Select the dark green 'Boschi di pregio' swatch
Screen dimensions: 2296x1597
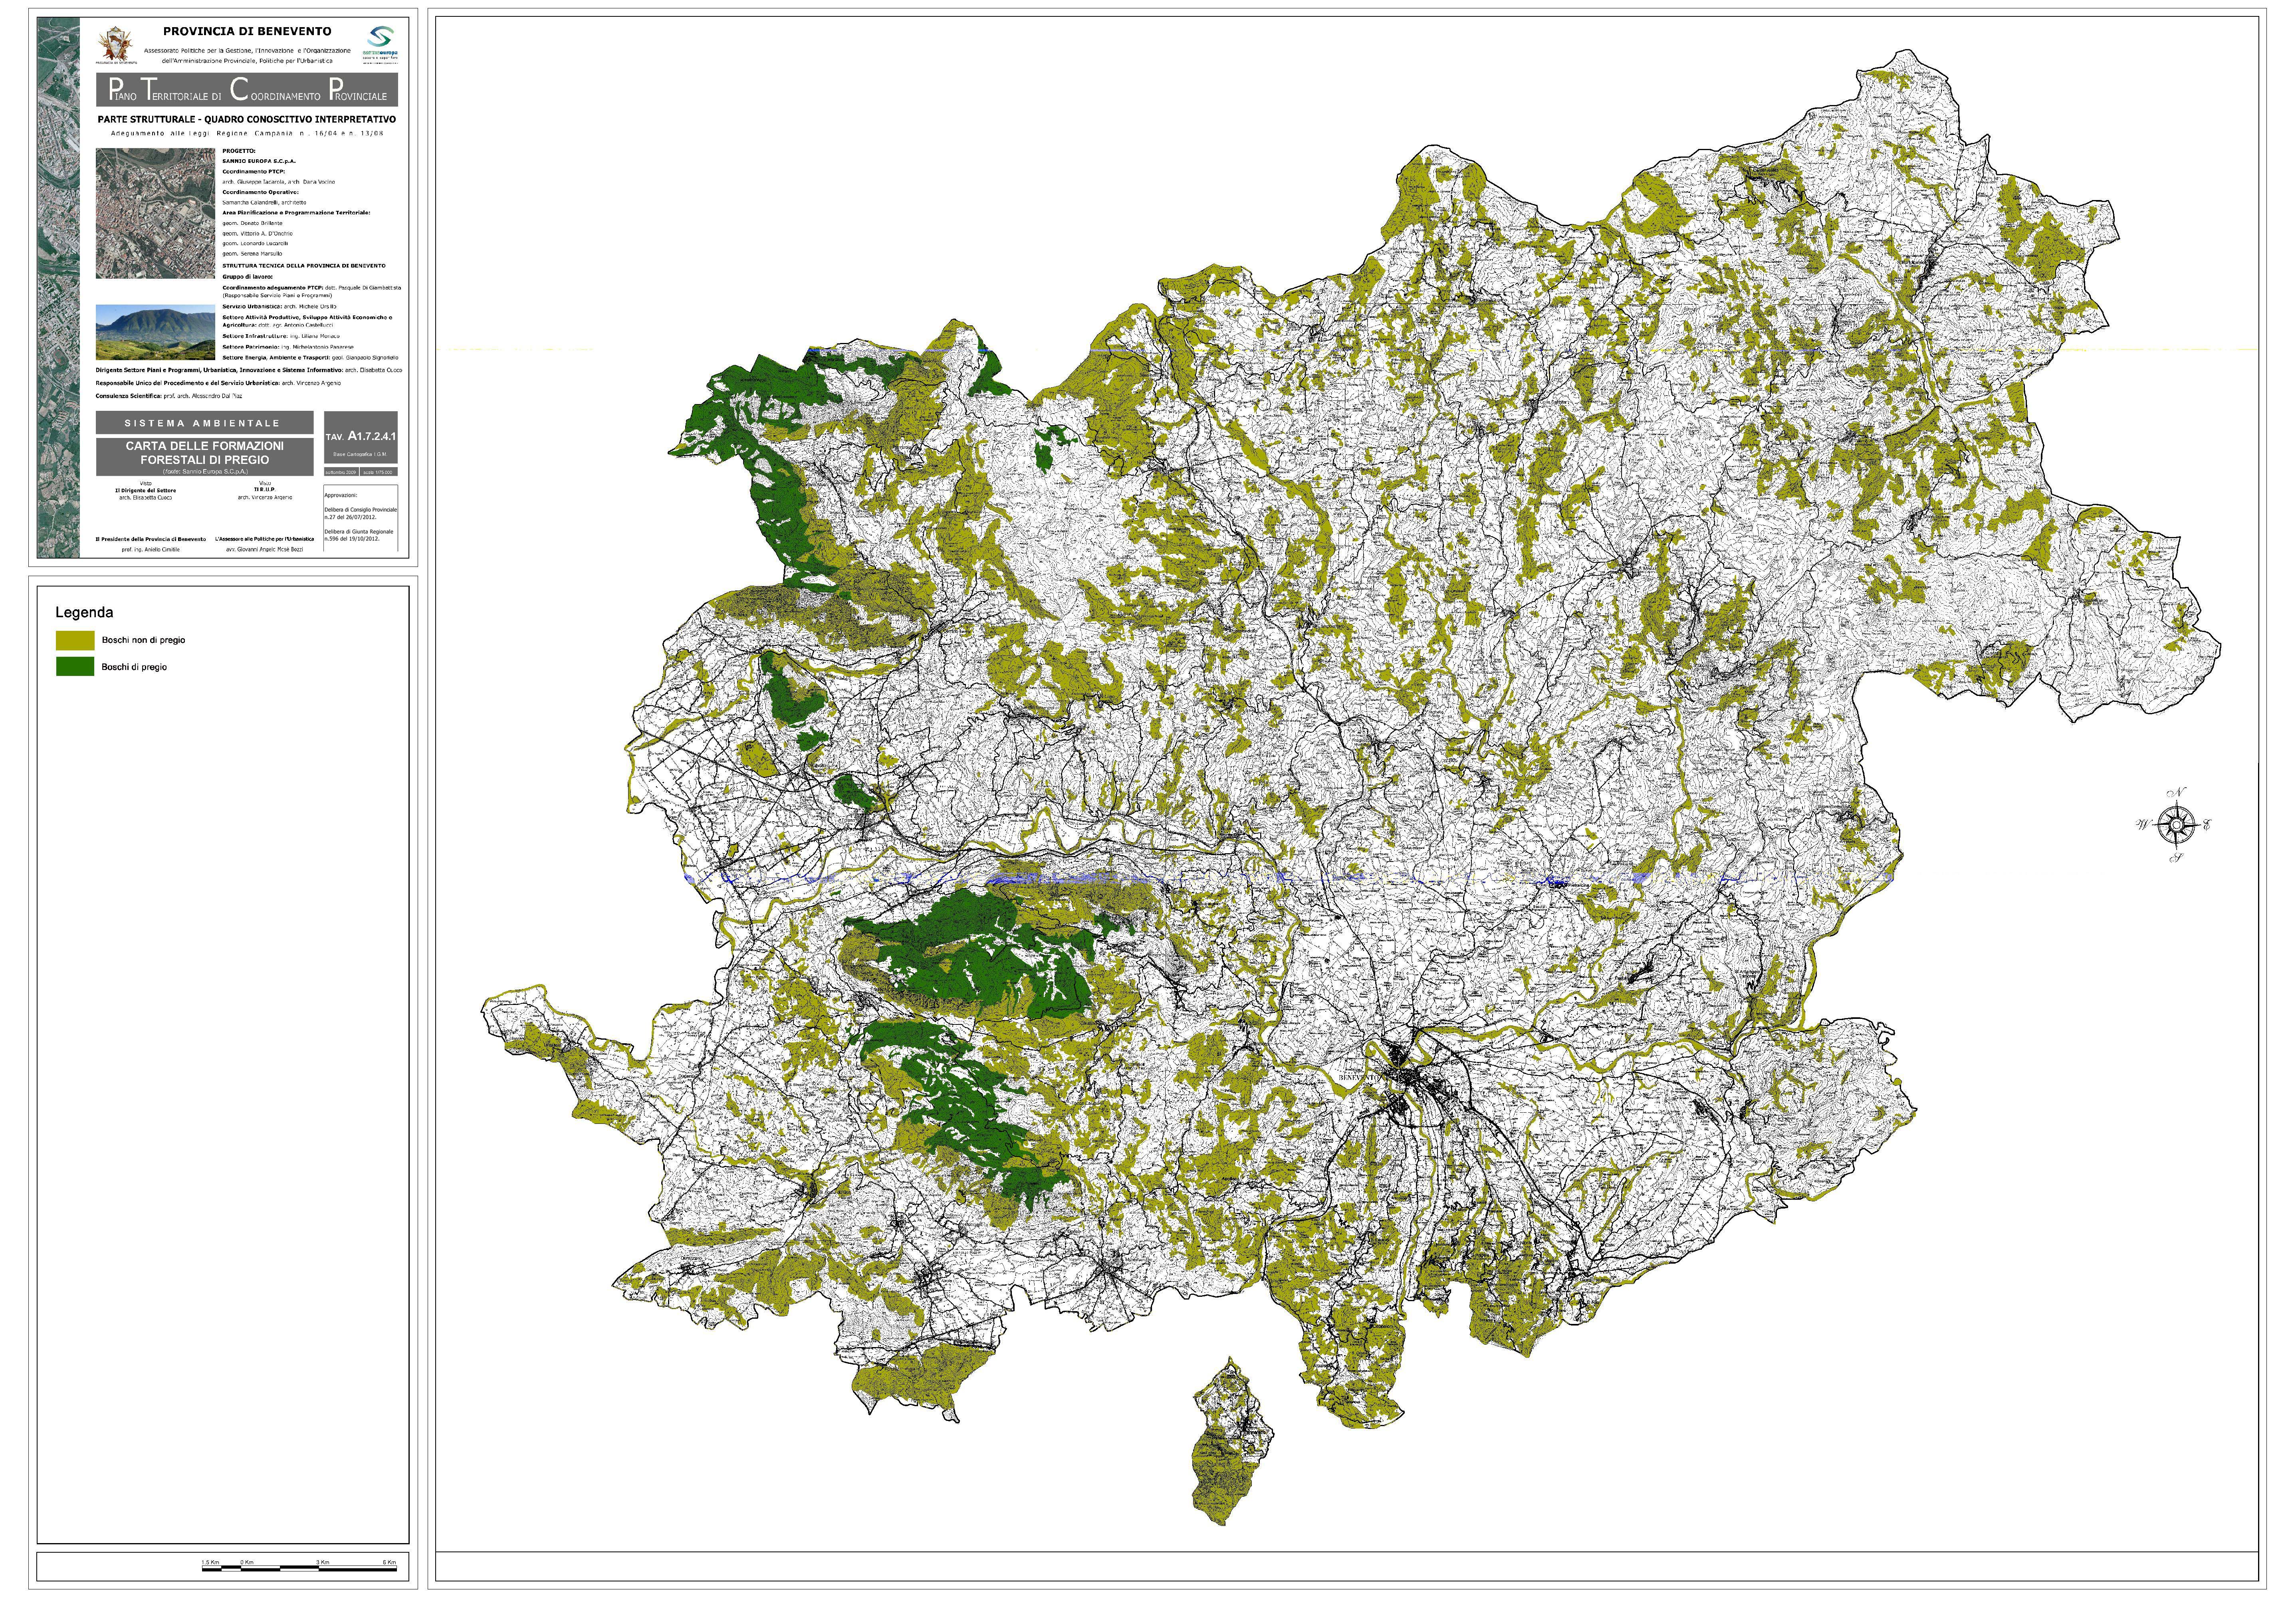pos(75,667)
